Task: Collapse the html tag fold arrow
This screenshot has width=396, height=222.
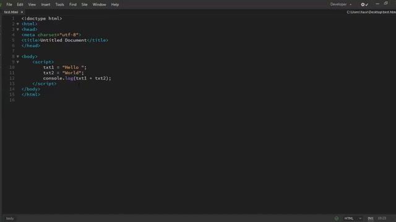Action: coord(18,24)
